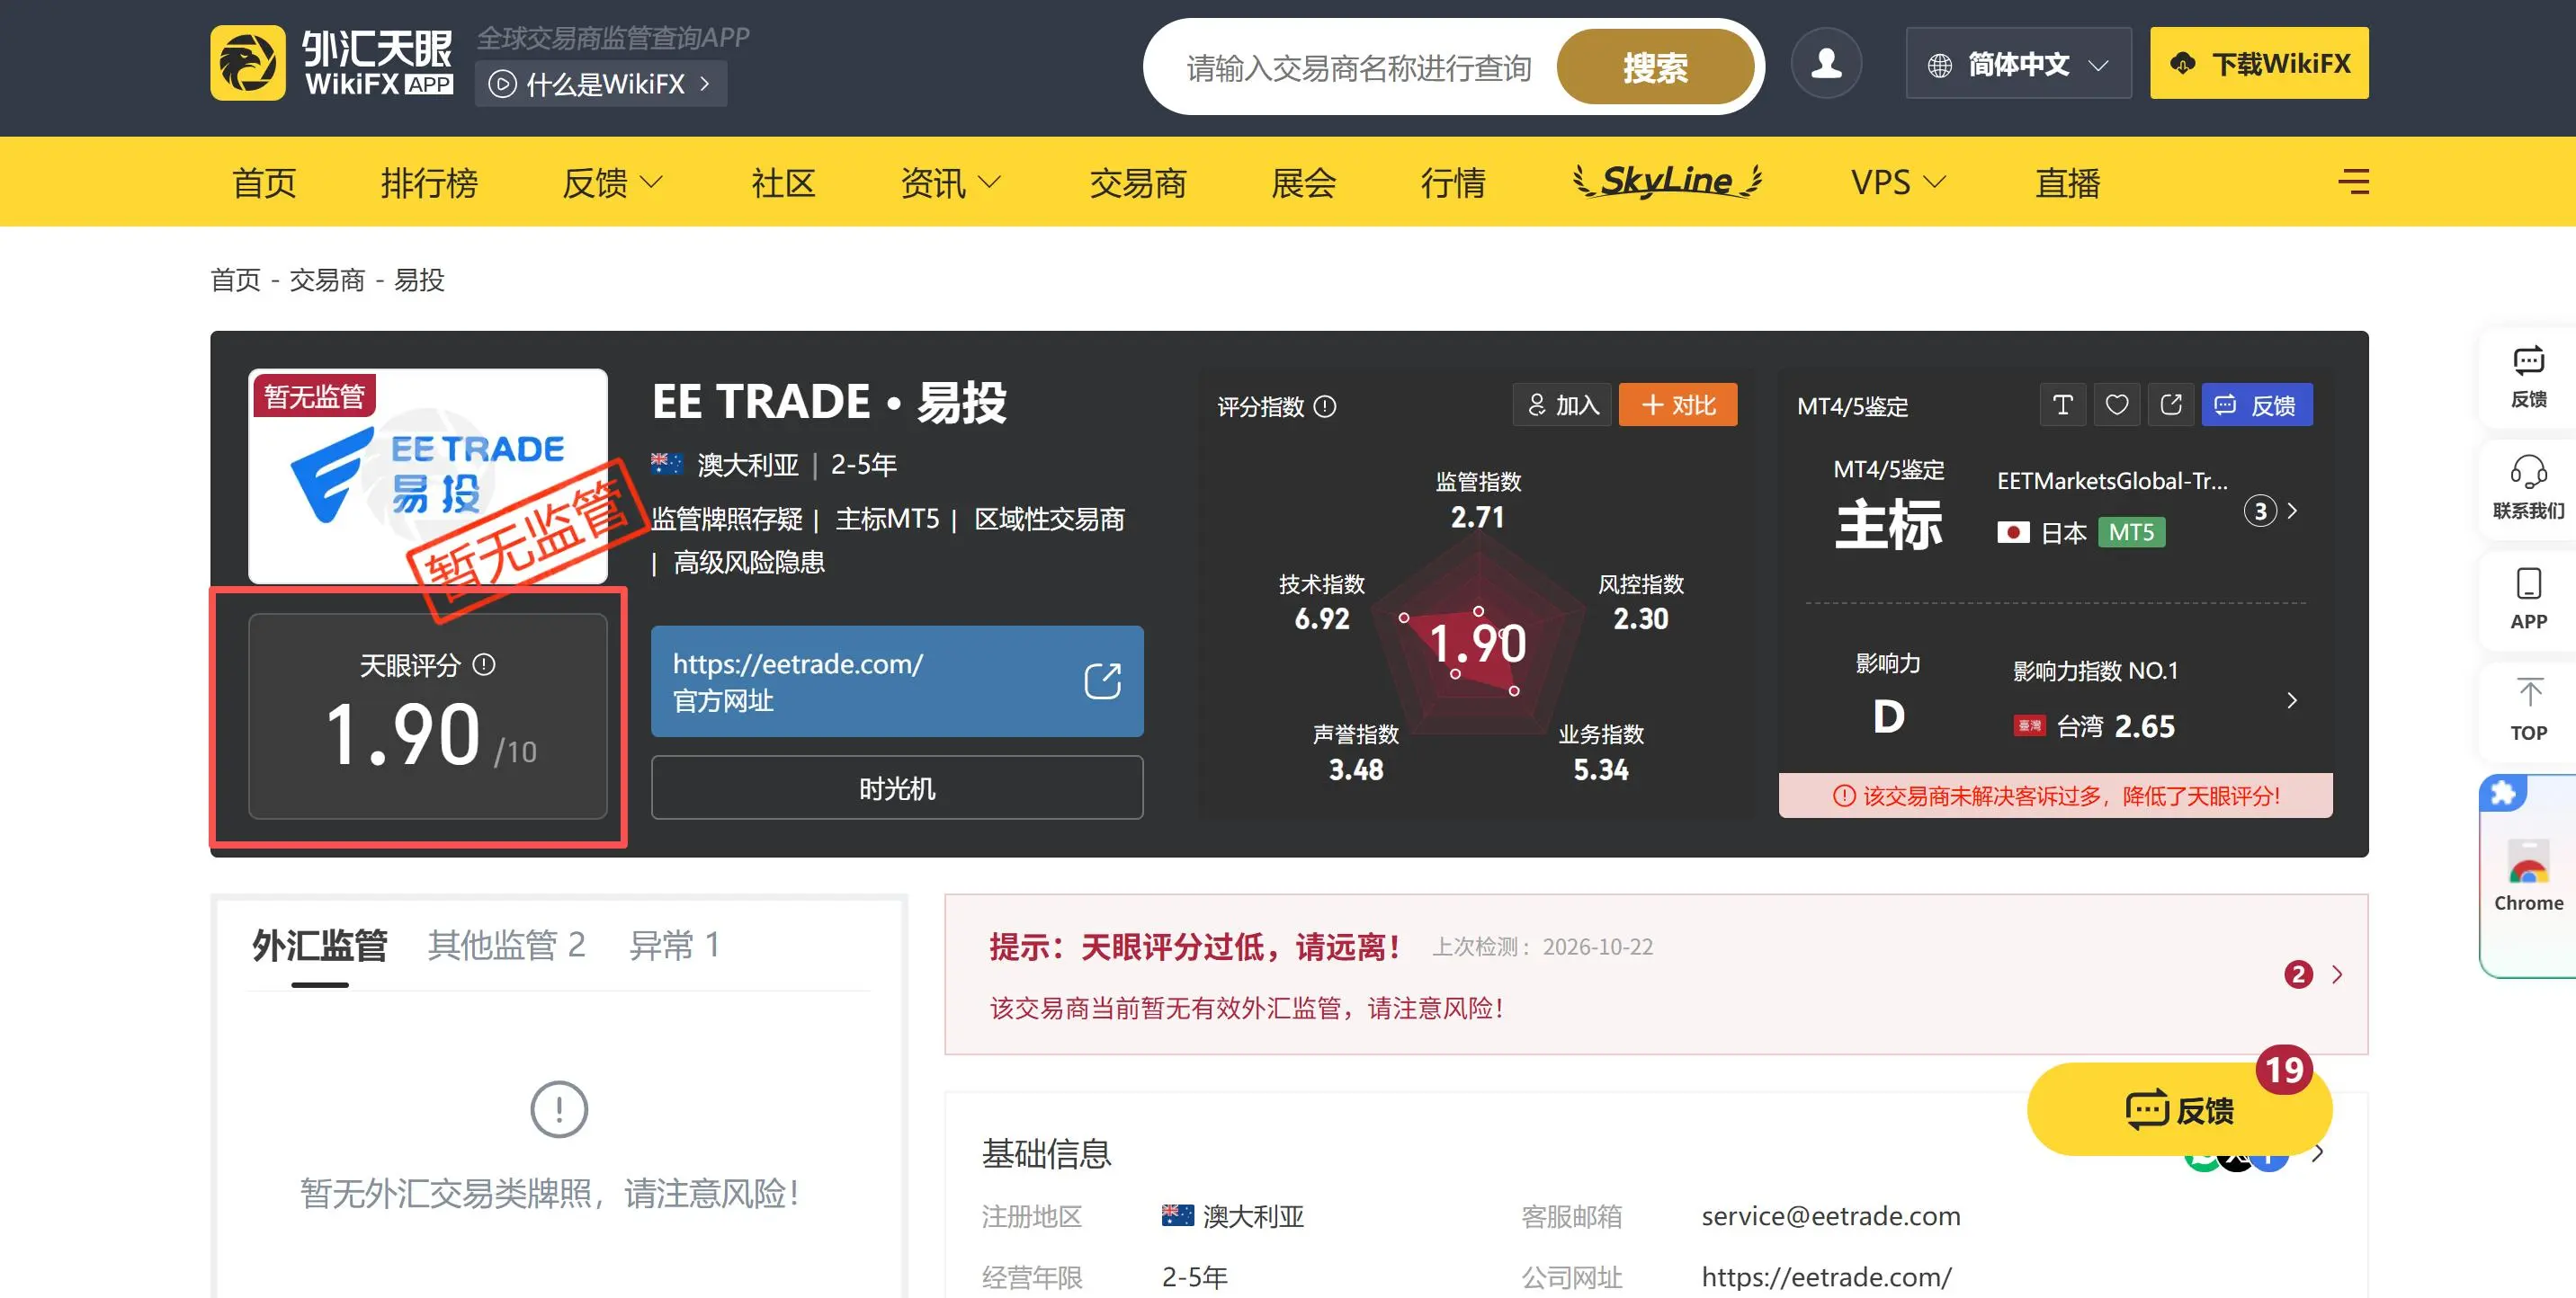The image size is (2576, 1298).
Task: Click the 搜索 search button
Action: [x=1655, y=66]
